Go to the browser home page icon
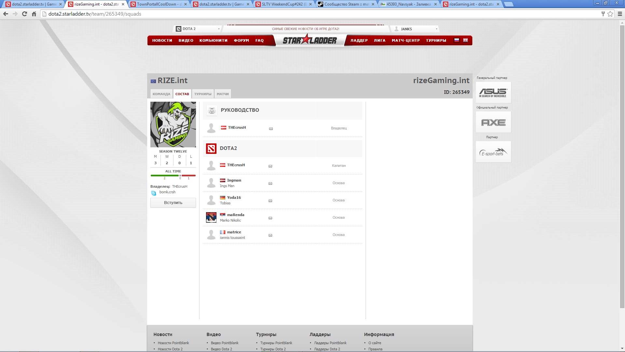This screenshot has width=625, height=352. (x=34, y=14)
